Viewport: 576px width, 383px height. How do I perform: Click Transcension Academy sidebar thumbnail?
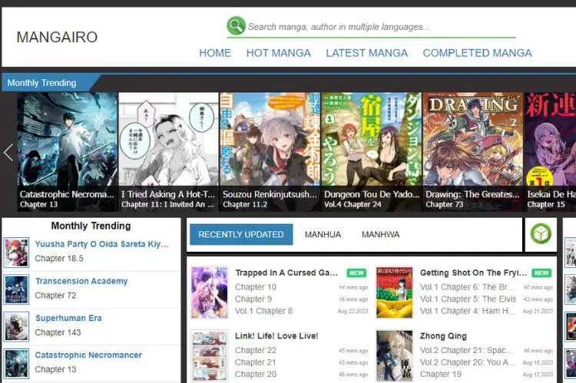(x=16, y=289)
